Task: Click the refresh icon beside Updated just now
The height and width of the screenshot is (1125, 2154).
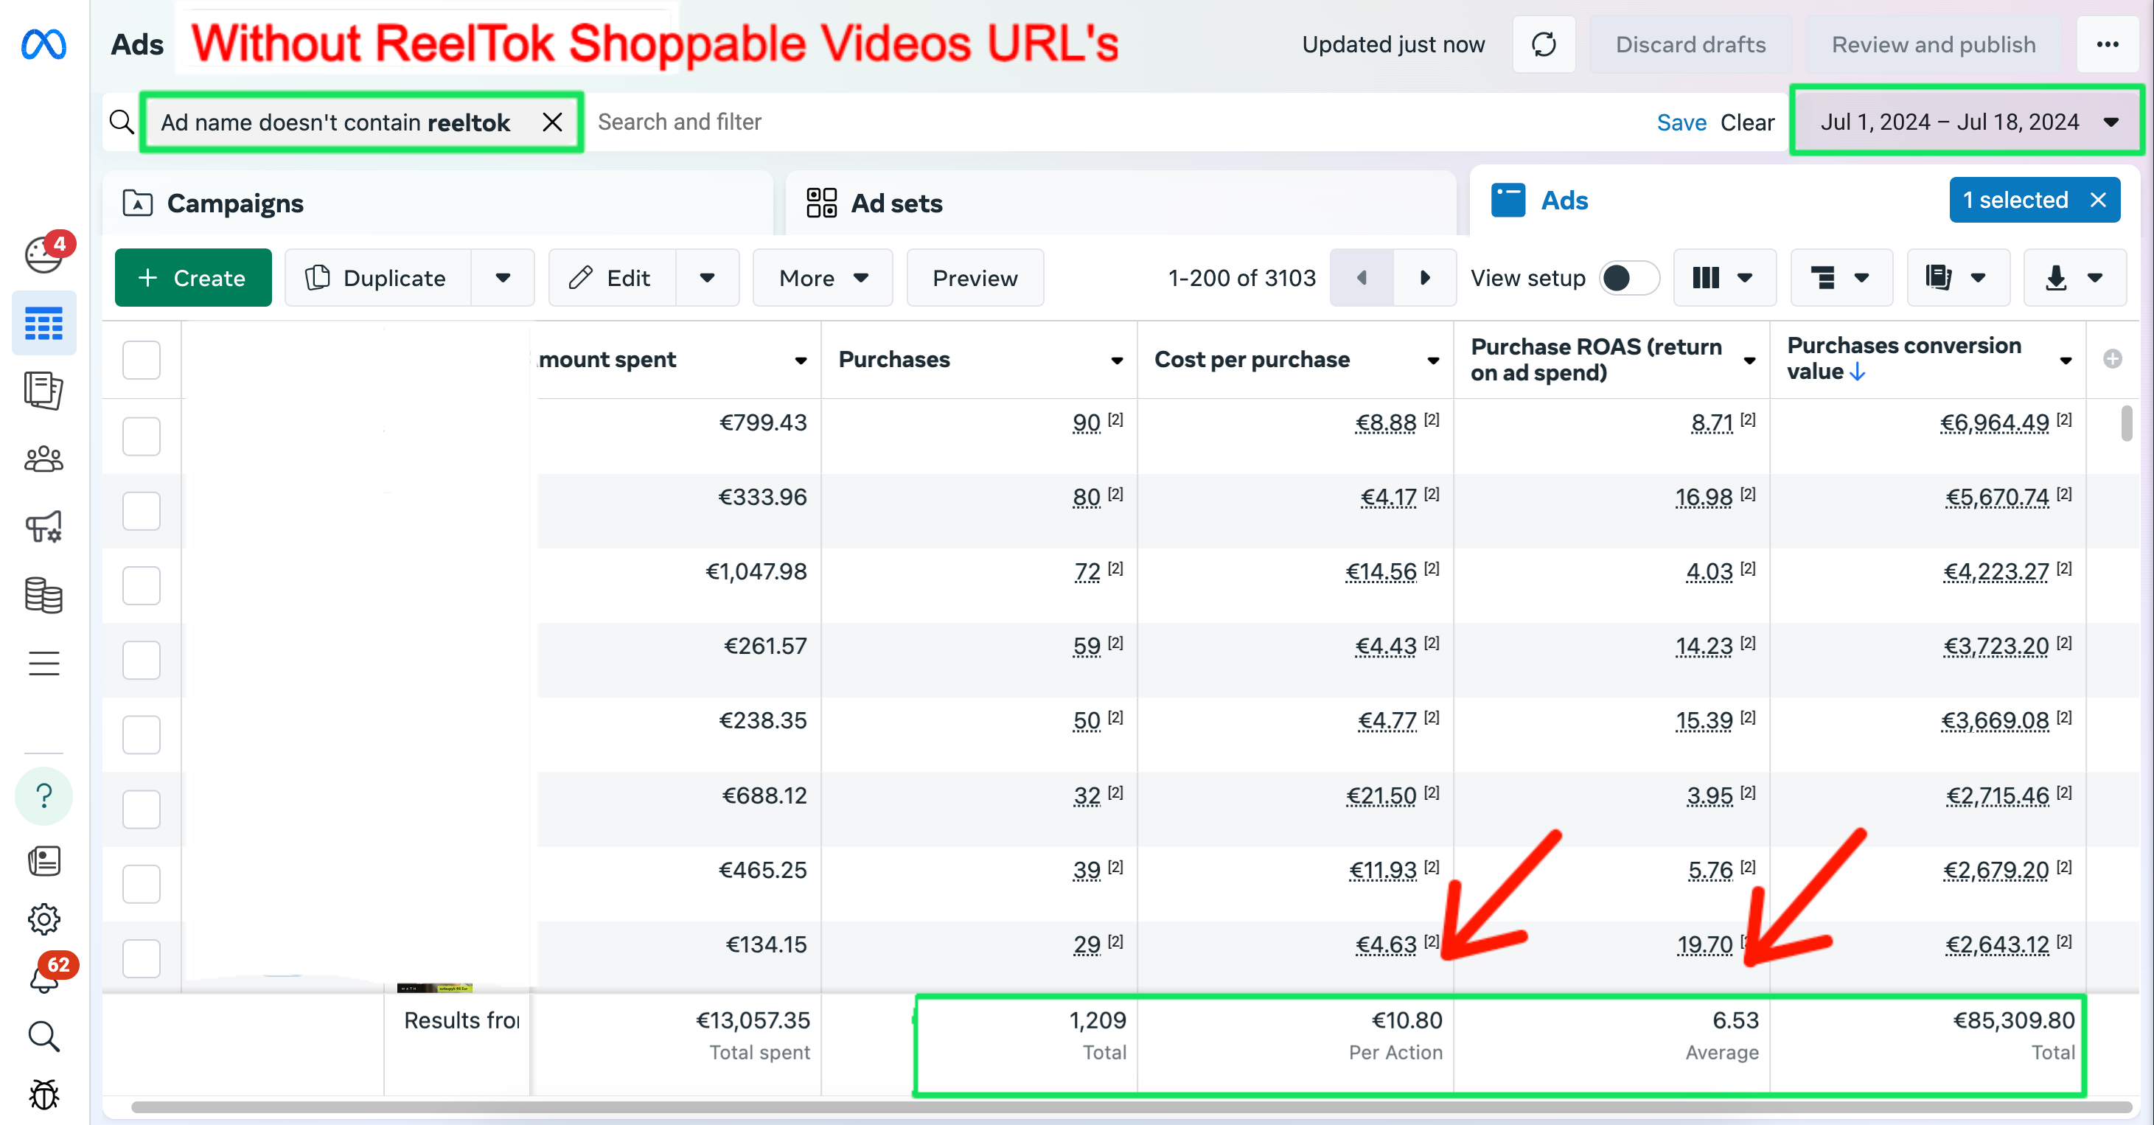Action: click(1543, 44)
